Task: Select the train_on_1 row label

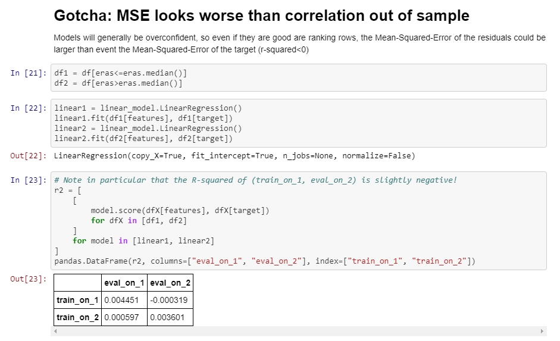Action: tap(77, 300)
